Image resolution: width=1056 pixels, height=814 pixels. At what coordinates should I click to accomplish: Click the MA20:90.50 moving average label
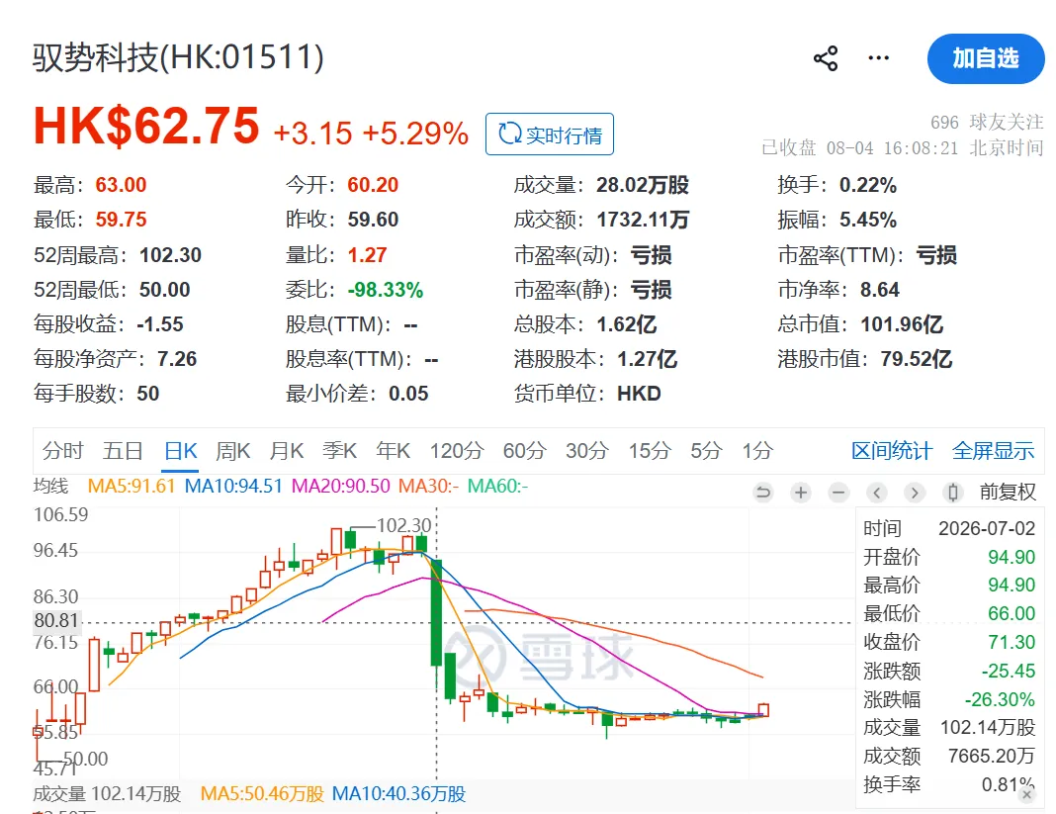(341, 486)
